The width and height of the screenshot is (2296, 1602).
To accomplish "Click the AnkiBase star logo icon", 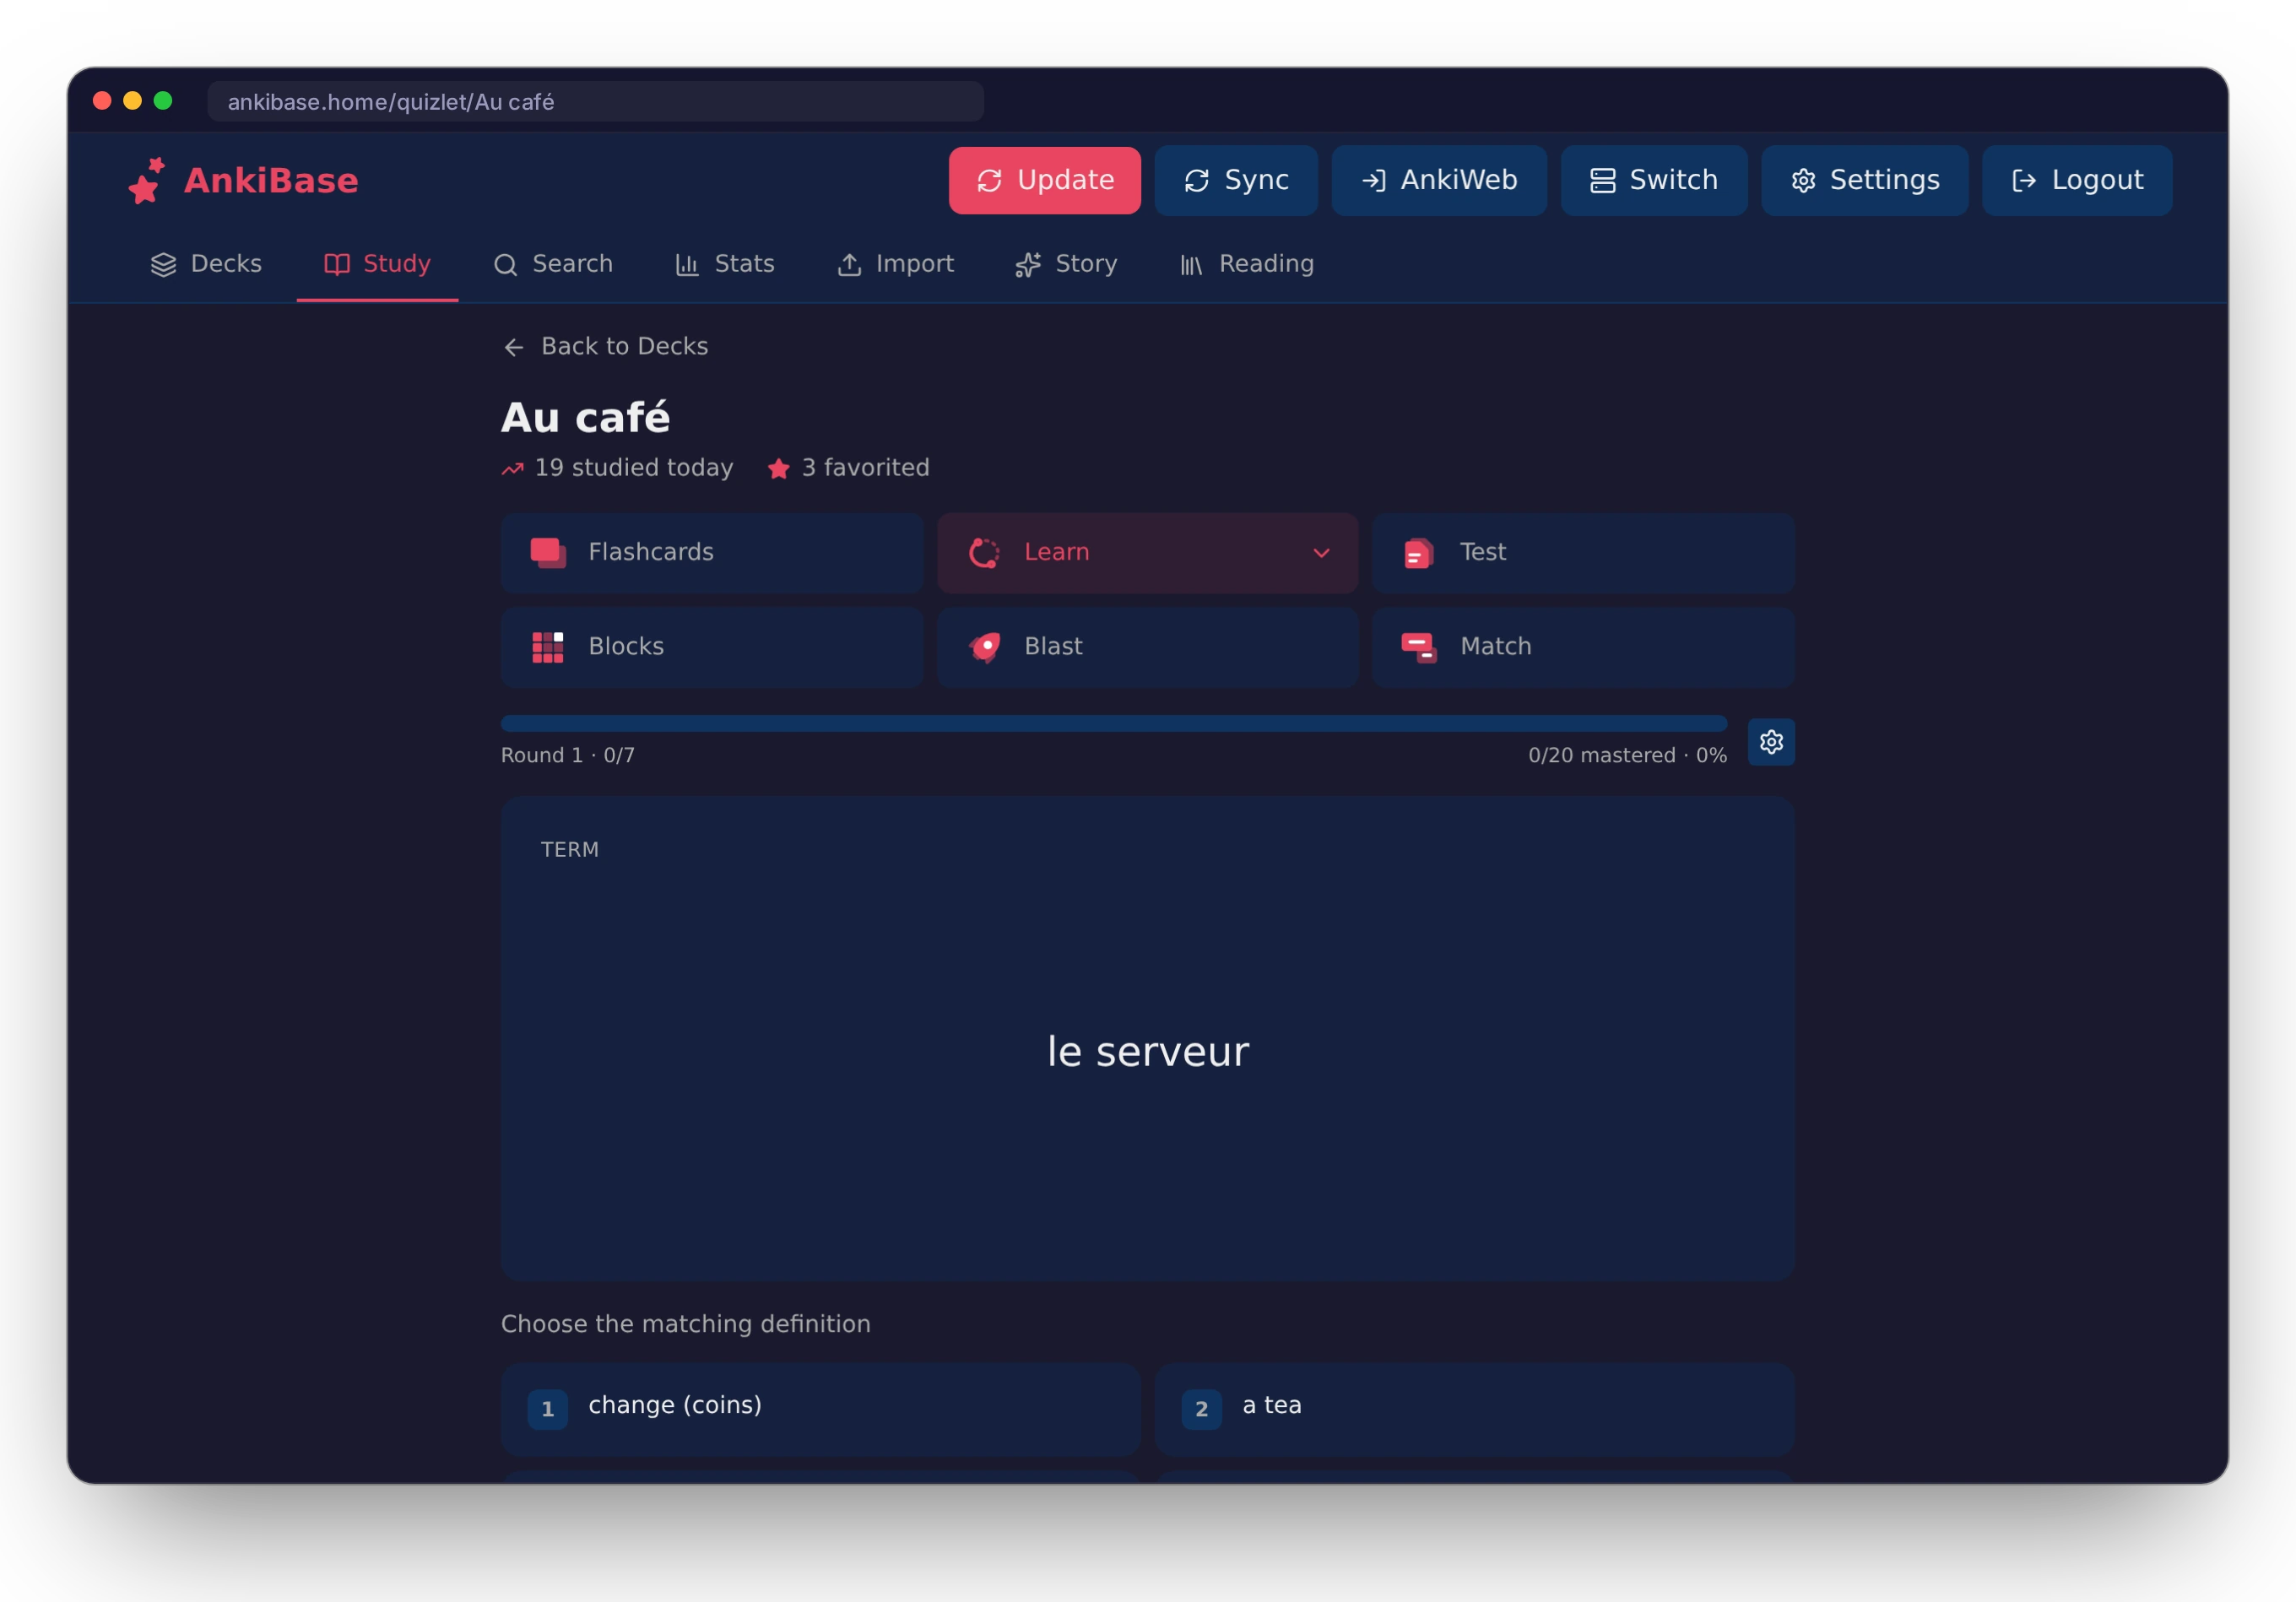I will point(147,181).
